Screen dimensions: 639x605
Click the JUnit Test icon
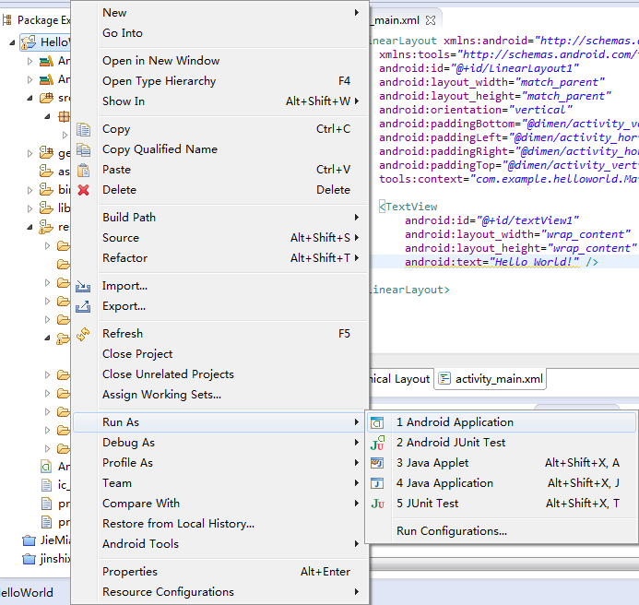tap(377, 504)
